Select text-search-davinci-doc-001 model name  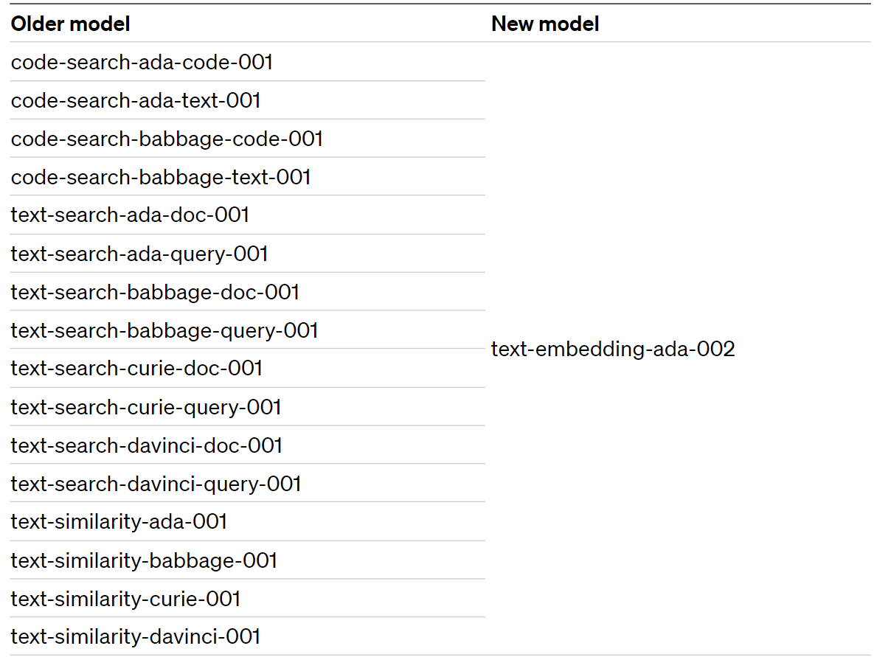tap(146, 445)
